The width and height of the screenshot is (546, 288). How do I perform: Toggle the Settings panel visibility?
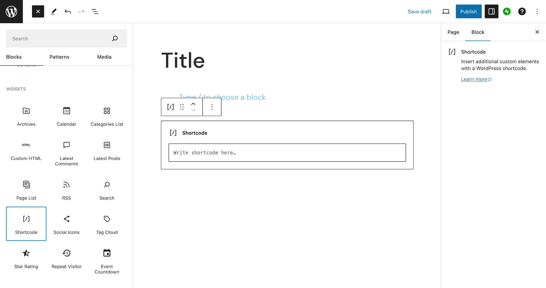[x=491, y=11]
